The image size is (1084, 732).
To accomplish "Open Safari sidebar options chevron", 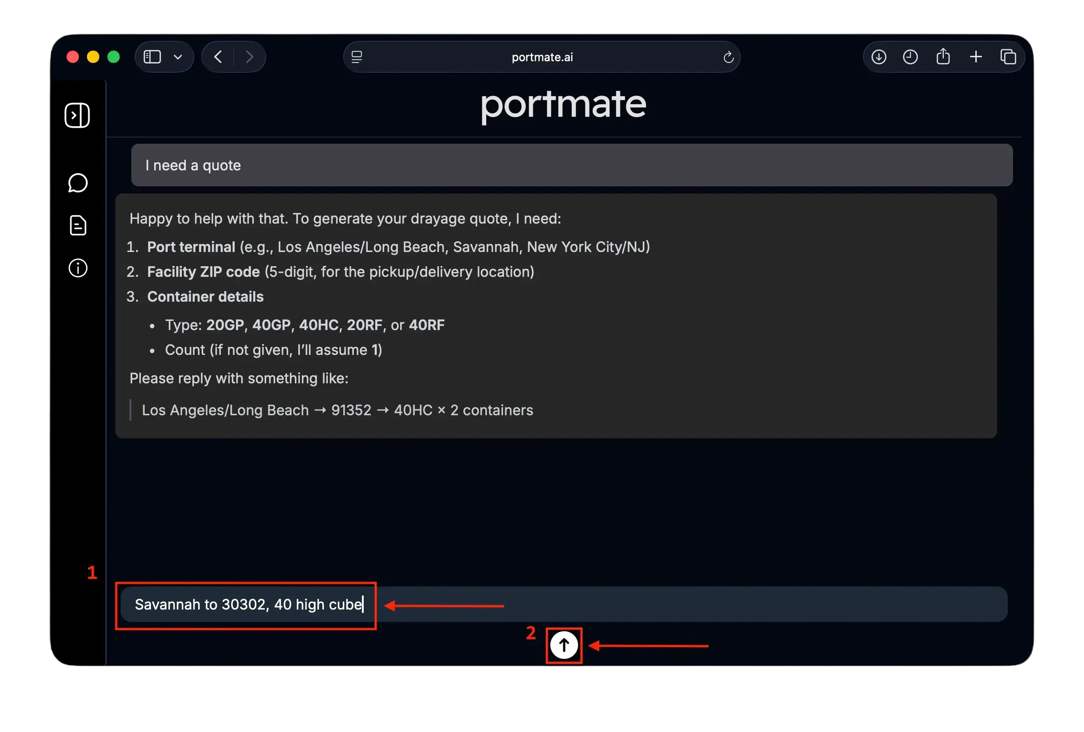I will 178,57.
